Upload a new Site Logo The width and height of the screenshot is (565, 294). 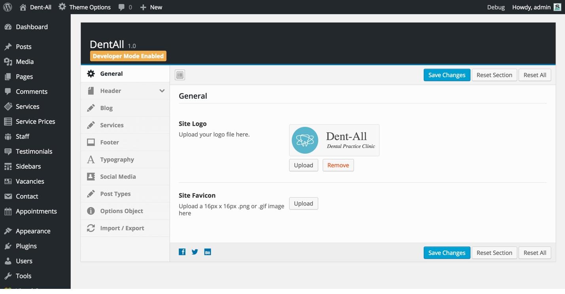[x=304, y=165]
